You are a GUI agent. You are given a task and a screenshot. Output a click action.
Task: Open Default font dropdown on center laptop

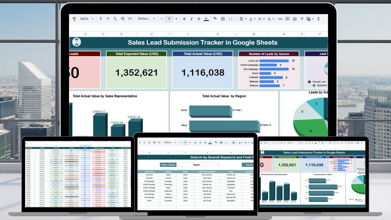[170, 142]
